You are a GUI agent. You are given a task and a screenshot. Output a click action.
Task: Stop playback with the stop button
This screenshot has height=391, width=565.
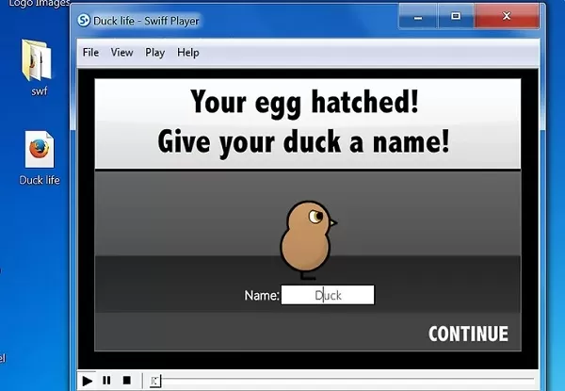tap(126, 381)
